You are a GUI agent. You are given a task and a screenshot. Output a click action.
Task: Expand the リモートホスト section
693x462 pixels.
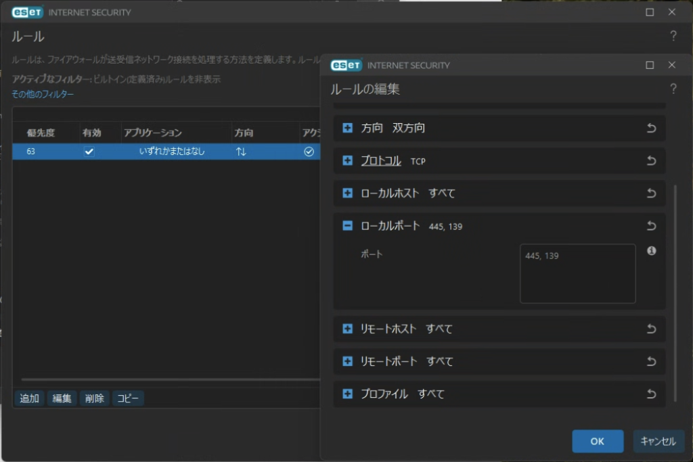(348, 329)
